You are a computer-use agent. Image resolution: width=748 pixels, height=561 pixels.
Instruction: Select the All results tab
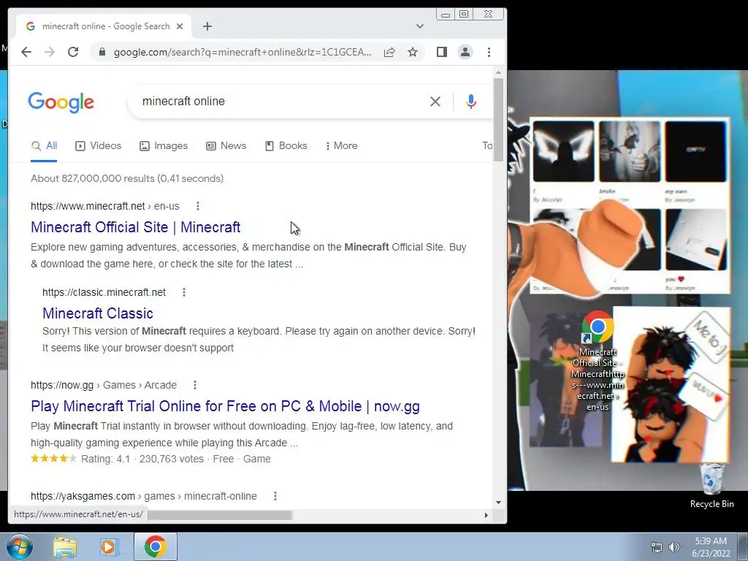coord(44,146)
